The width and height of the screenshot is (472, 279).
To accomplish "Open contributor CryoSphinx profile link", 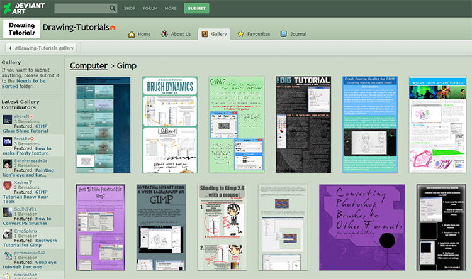I will pyautogui.click(x=26, y=231).
